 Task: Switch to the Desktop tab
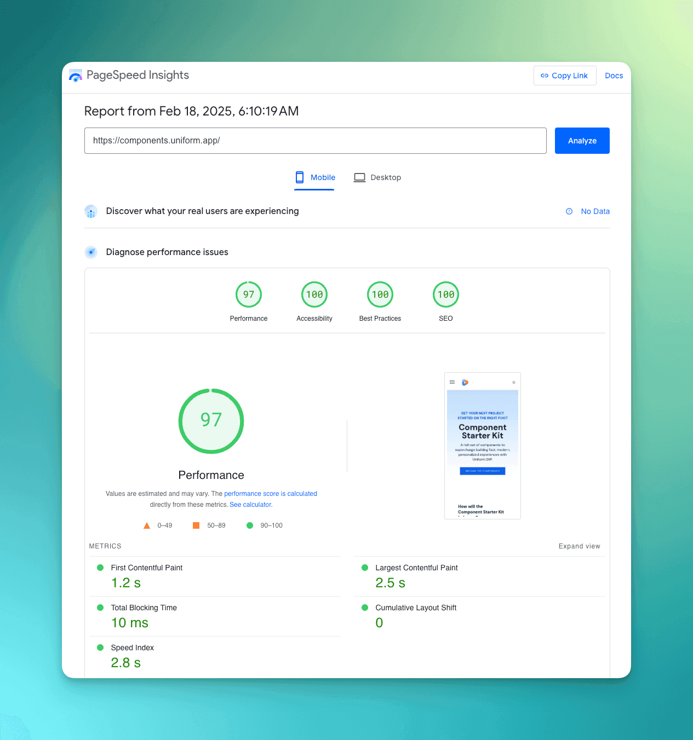pyautogui.click(x=377, y=177)
